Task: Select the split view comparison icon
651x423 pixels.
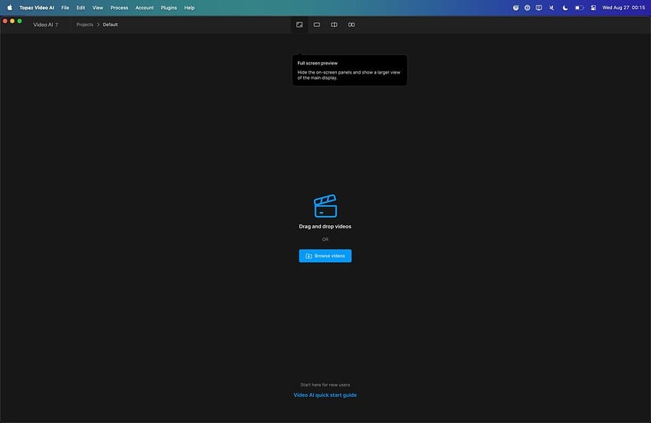Action: 334,25
